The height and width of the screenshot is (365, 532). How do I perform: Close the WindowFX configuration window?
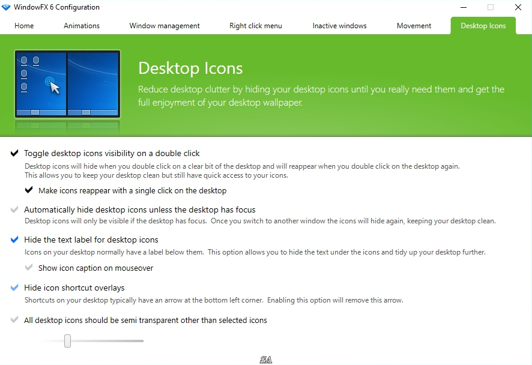pos(518,7)
